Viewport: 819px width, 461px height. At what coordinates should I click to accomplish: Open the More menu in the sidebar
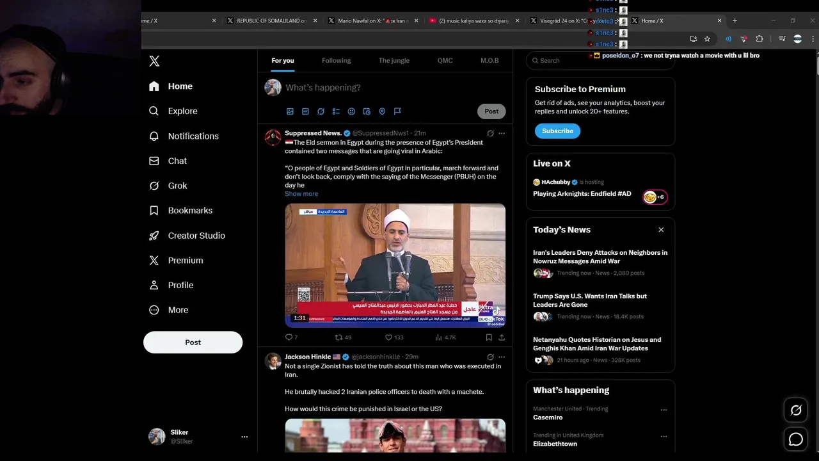pos(169,310)
